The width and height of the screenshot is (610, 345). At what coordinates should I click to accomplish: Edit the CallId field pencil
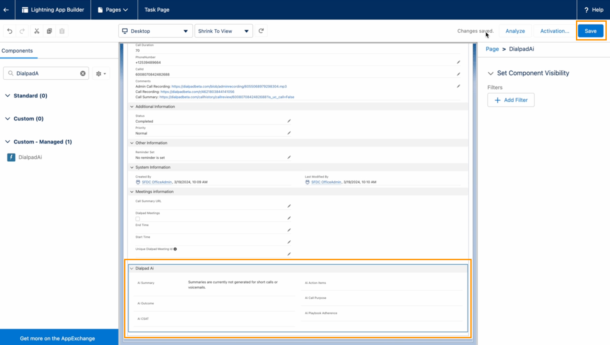point(458,74)
